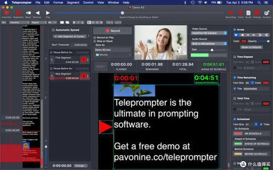Click the Reset playback icon
Screen dimensions: 273x170
(28, 13)
